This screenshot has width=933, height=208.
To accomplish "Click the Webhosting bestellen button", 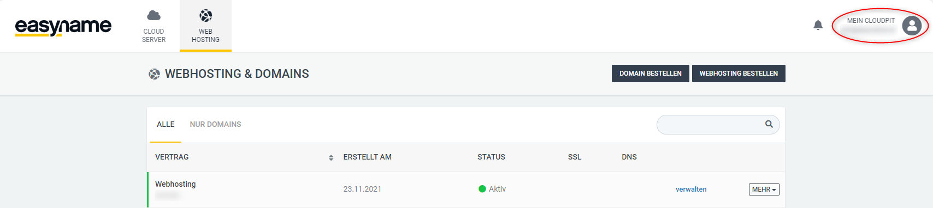I will pyautogui.click(x=739, y=74).
